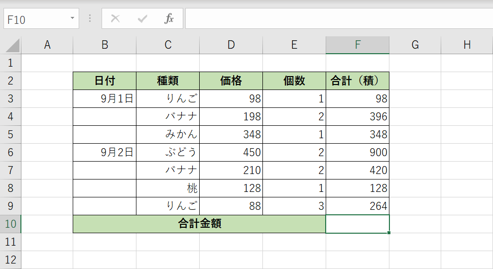493x269 pixels.
Task: Click the みかん cell
Action: (168, 135)
